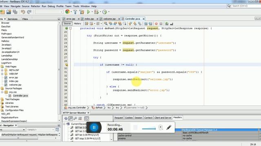Toggle Bookmark editor icon
261x146 pixels.
click(x=139, y=24)
